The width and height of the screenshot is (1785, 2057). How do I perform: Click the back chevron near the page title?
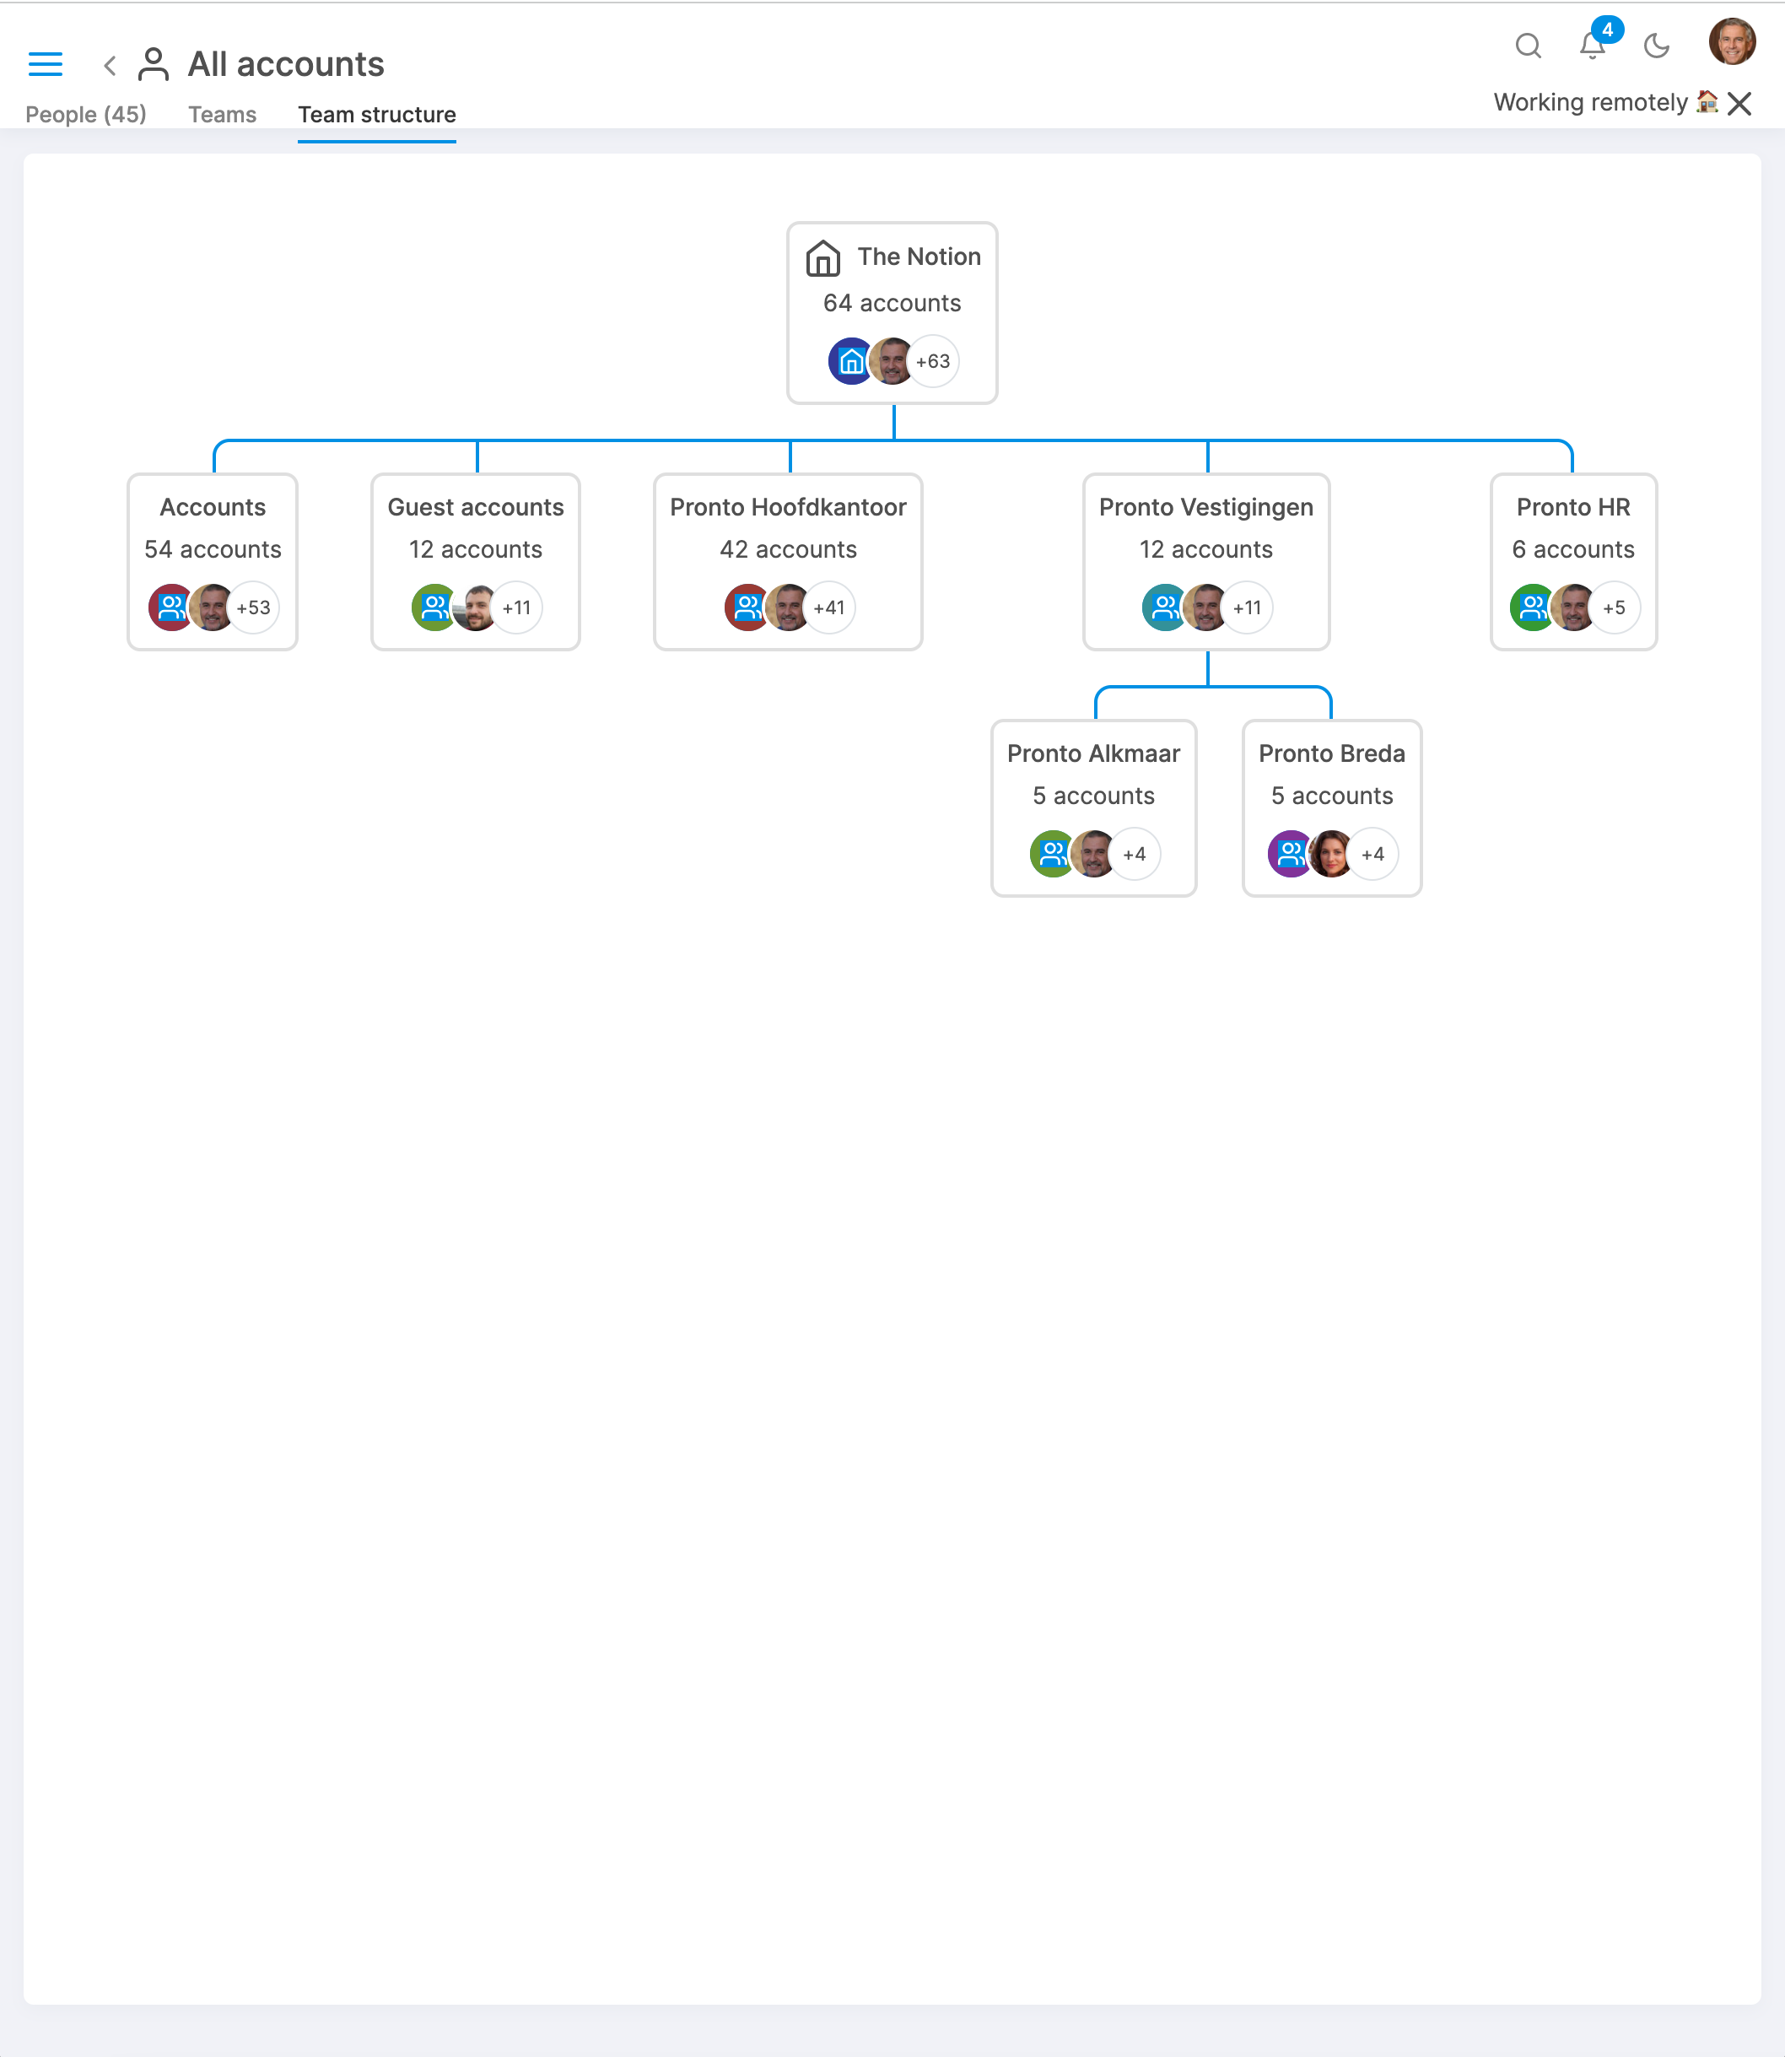[x=109, y=65]
